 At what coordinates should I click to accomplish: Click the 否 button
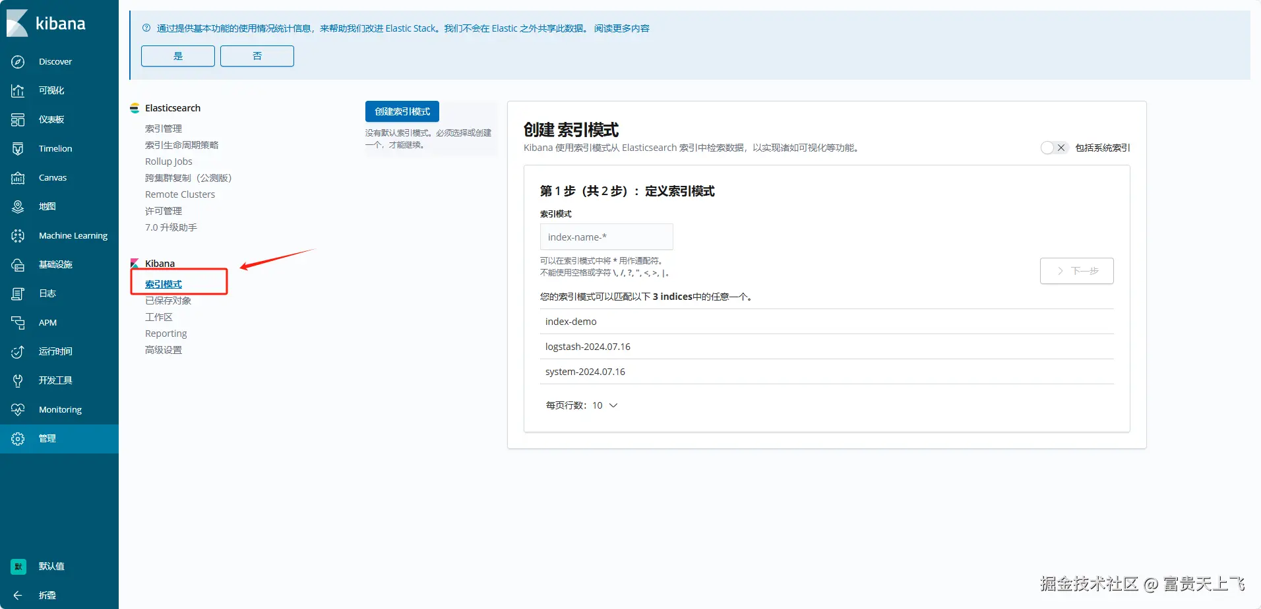(257, 56)
